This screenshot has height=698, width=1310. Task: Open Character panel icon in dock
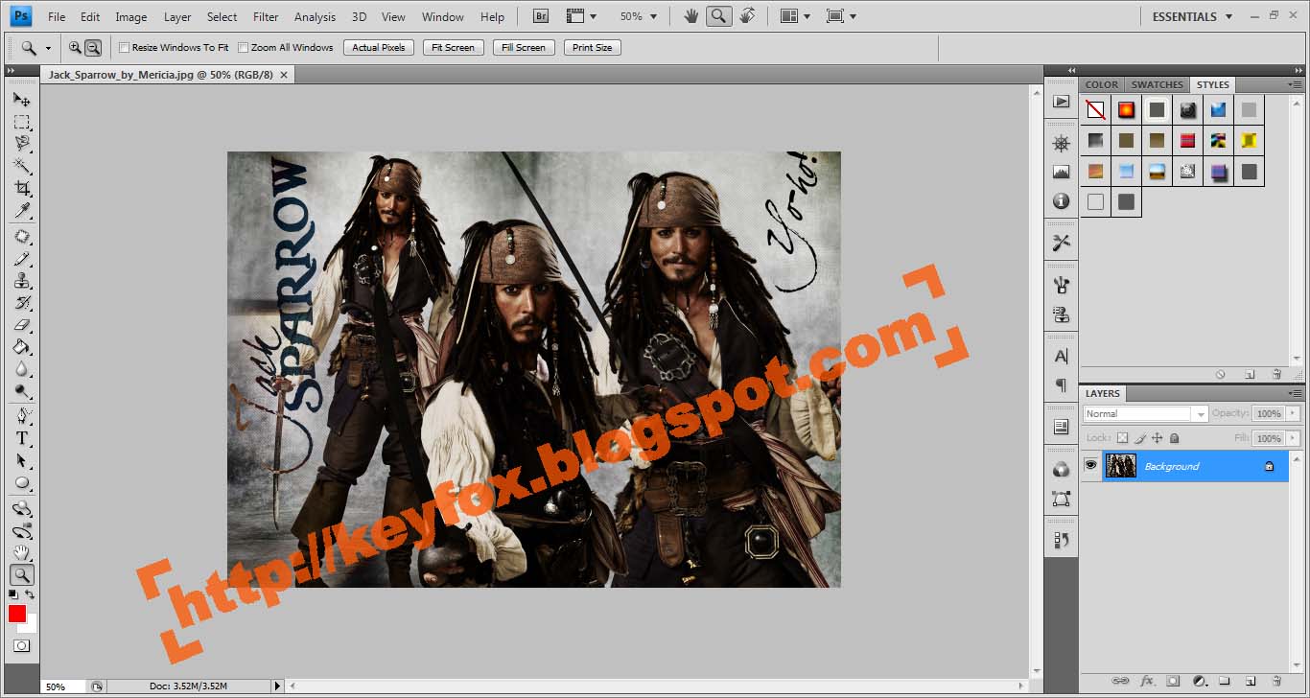[1061, 356]
